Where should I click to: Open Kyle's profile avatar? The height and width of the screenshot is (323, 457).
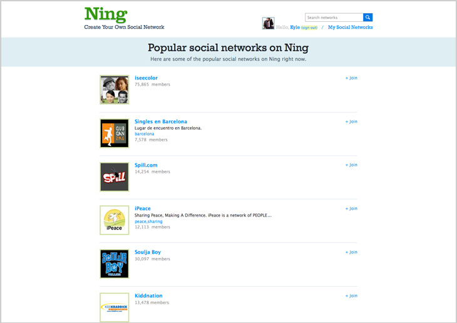[x=268, y=23]
